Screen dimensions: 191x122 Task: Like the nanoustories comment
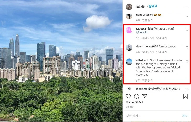(187, 16)
